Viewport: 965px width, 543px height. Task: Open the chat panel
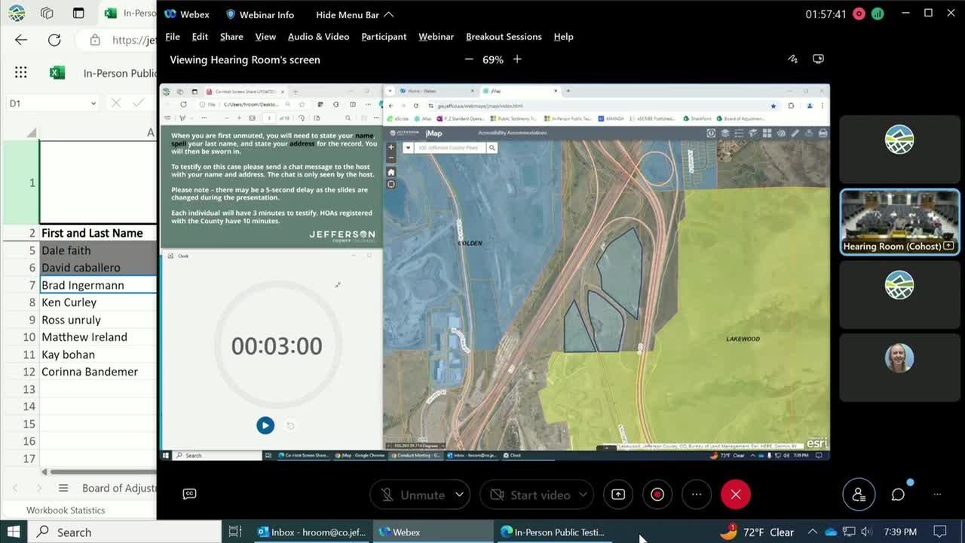(x=898, y=495)
